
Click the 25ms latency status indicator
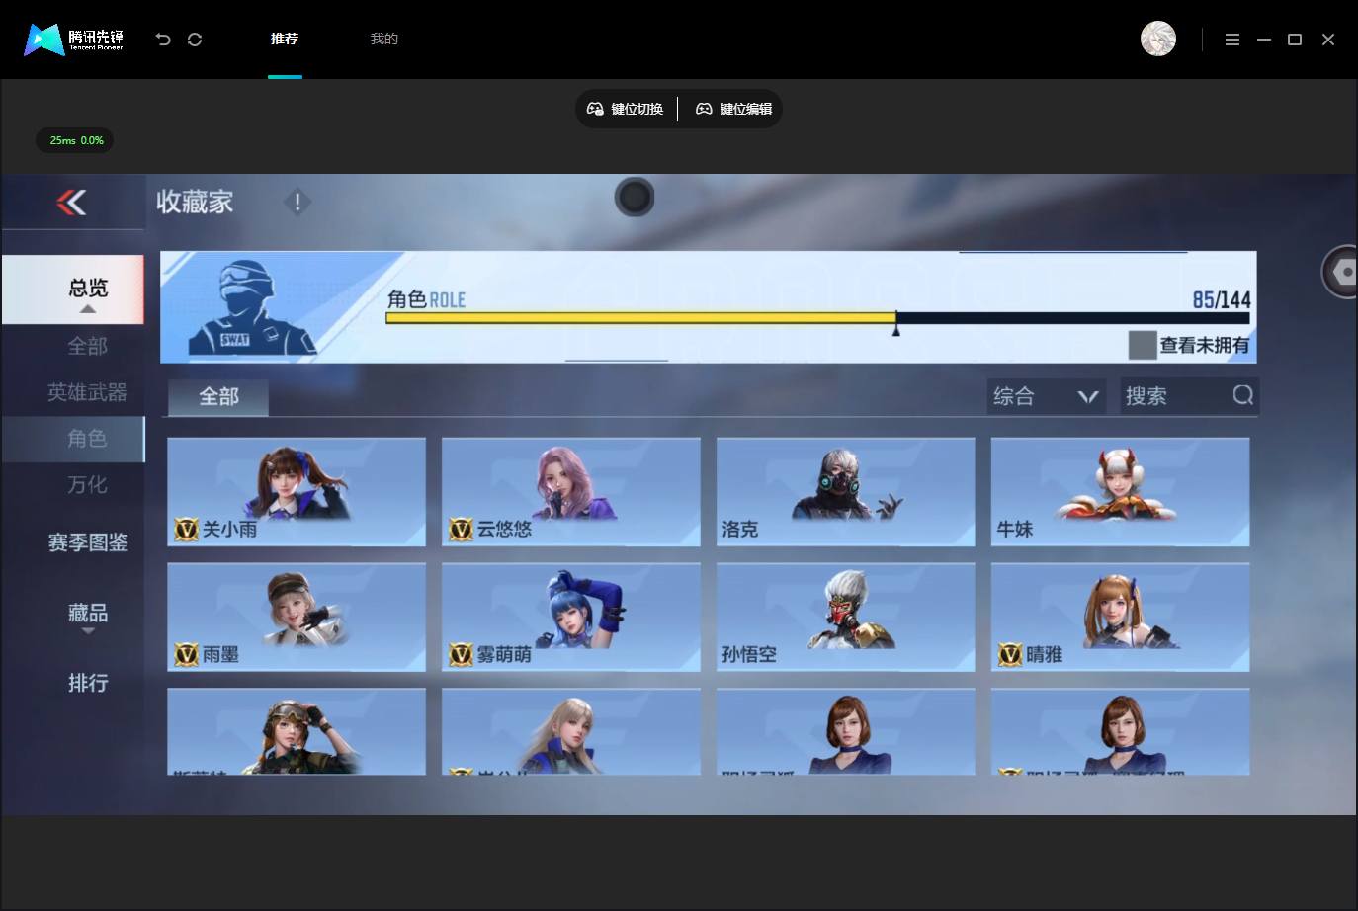76,140
